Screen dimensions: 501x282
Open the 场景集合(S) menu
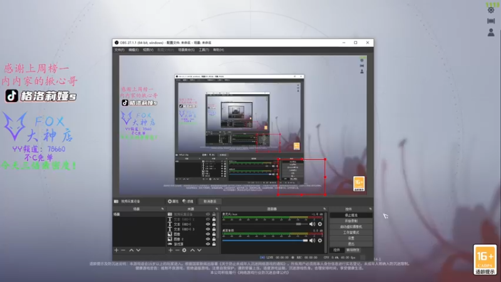click(x=186, y=50)
